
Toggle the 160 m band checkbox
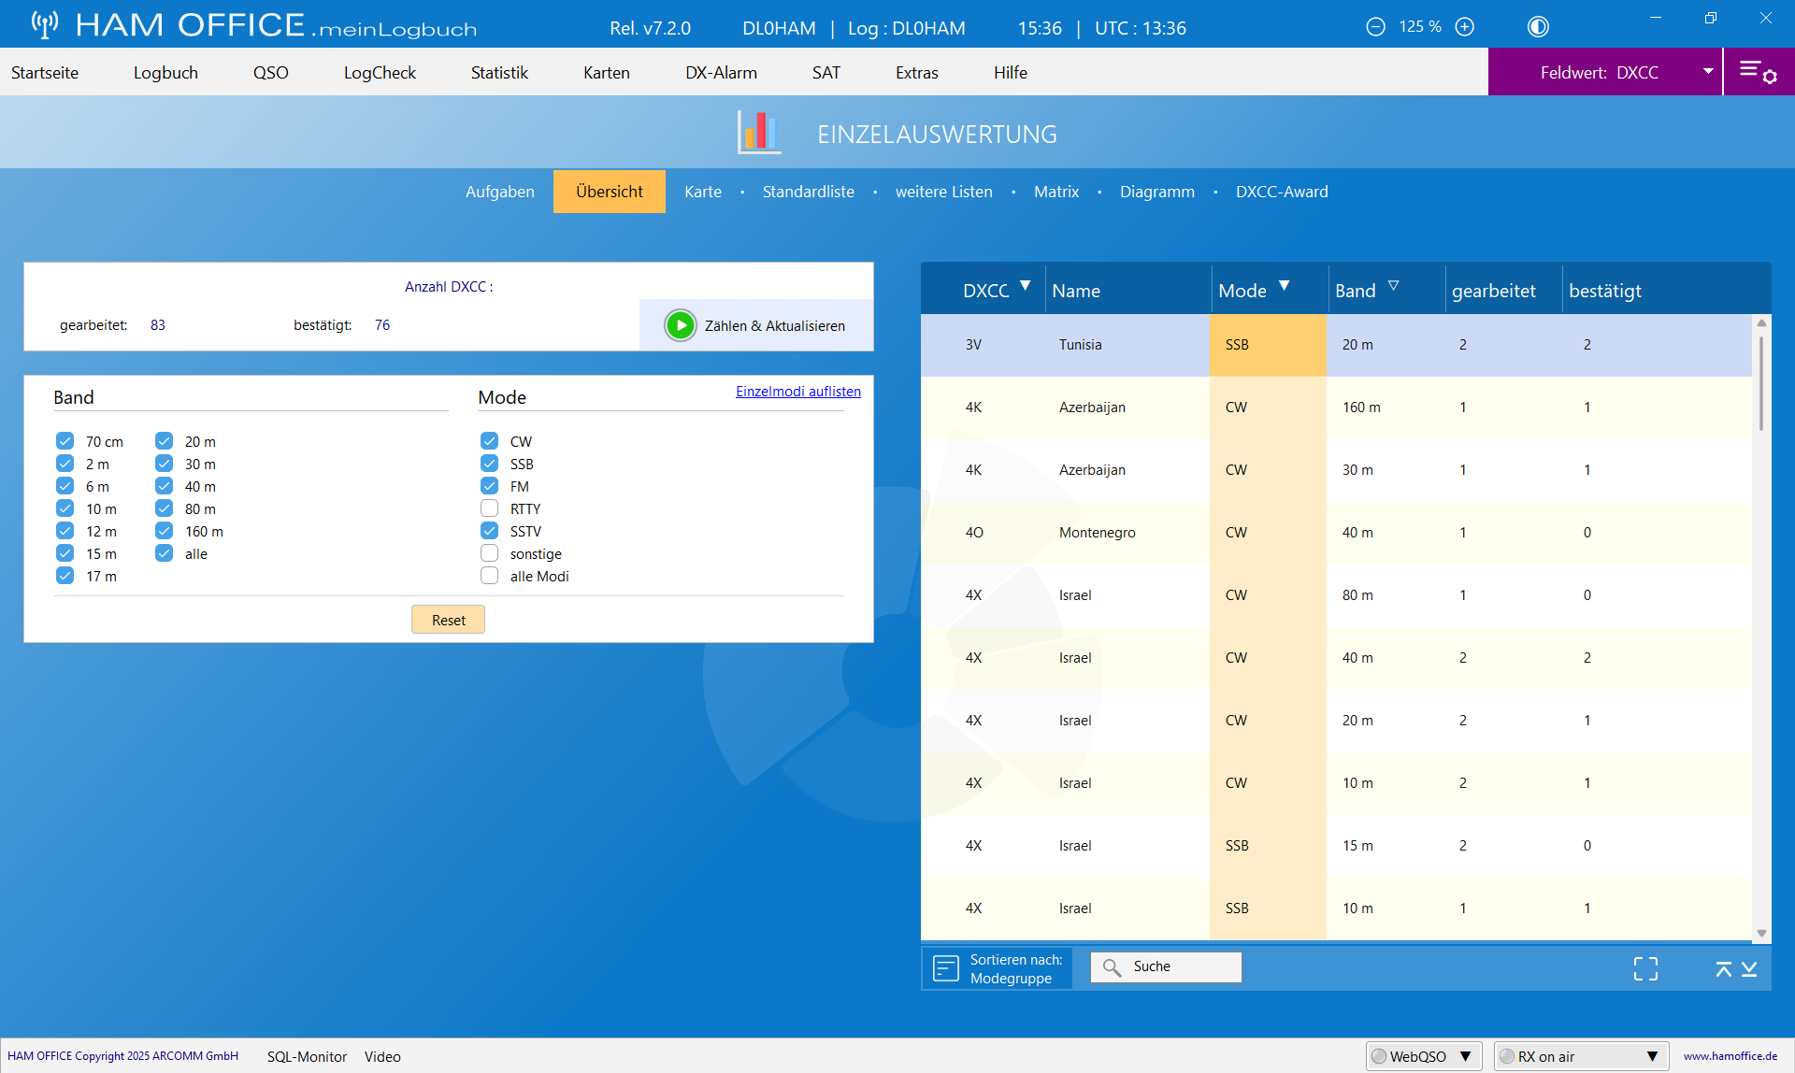pos(165,531)
